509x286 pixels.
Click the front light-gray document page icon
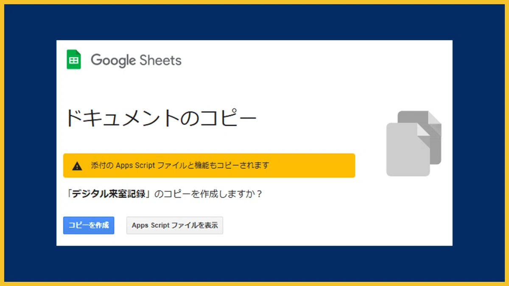pos(408,150)
